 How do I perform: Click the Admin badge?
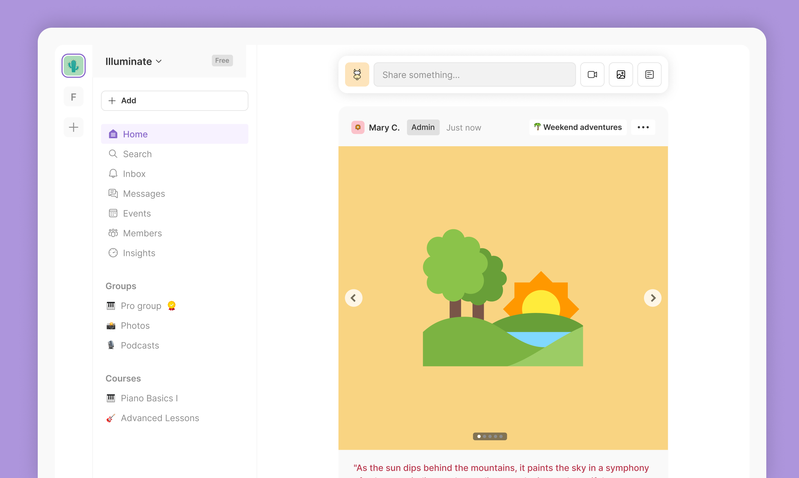click(x=423, y=127)
